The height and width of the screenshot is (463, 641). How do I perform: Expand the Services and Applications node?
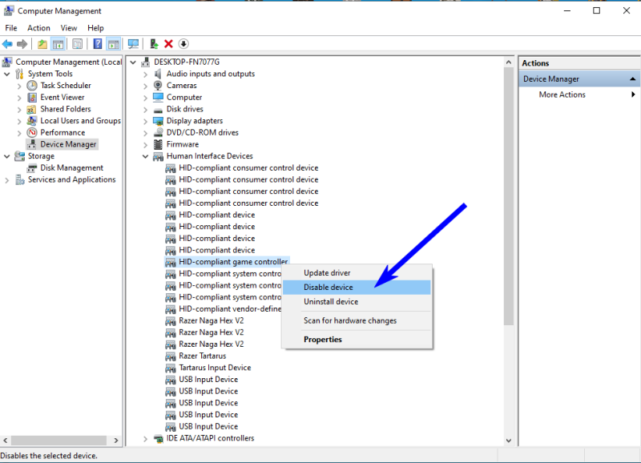7,180
